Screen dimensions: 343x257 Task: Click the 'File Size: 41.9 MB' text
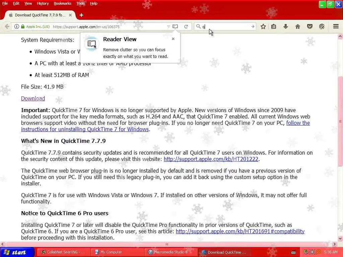click(x=42, y=87)
